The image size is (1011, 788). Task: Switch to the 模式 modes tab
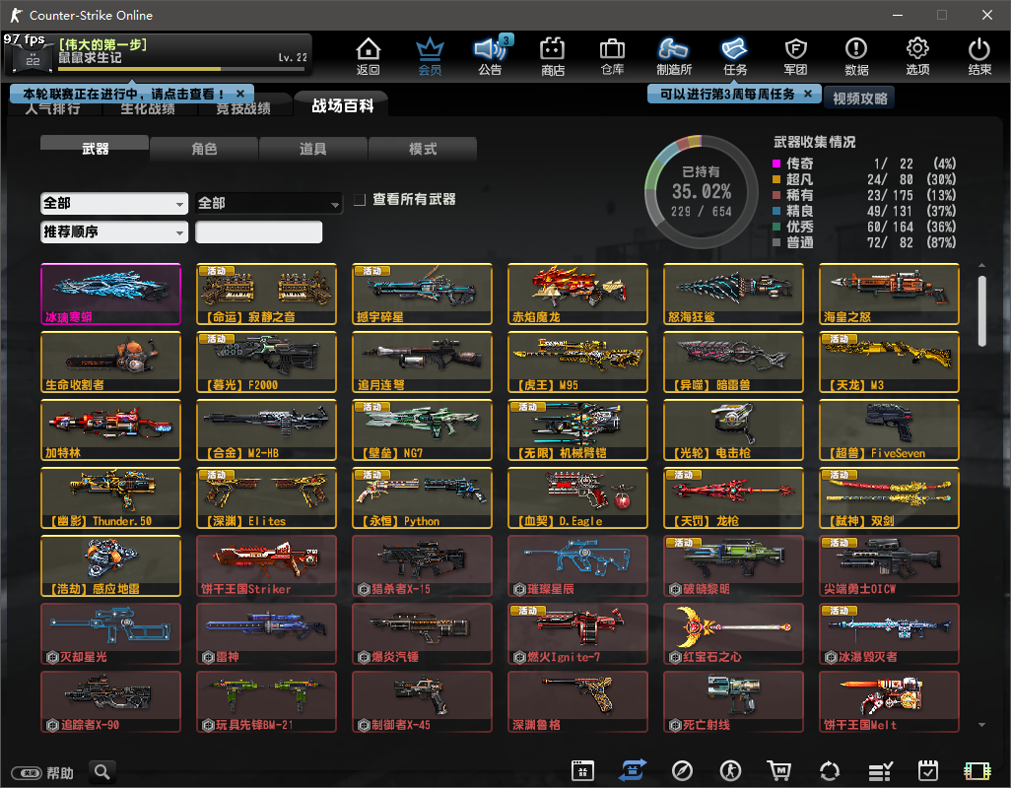(x=423, y=149)
